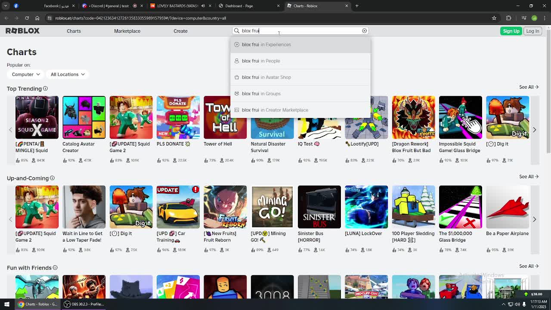
Task: Bookmark this page with the star icon
Action: (494, 18)
